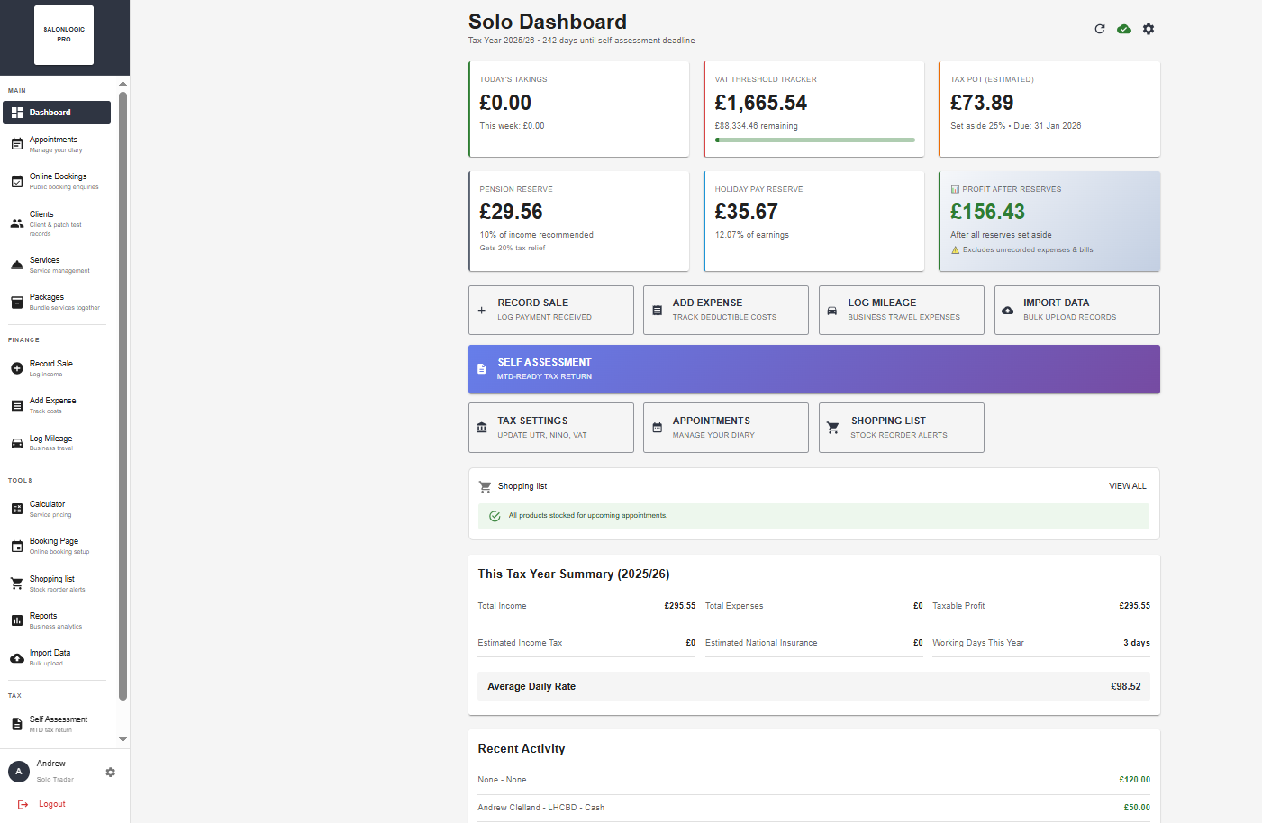Screen dimensions: 1262x823
Task: Click the green check icon in stocked notice
Action: [495, 516]
